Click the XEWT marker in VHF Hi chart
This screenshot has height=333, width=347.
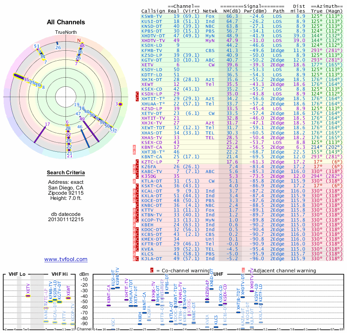pos(68,298)
